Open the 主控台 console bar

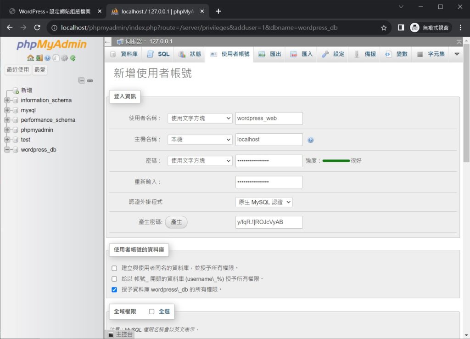coord(121,334)
